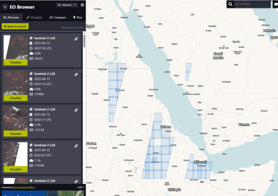
Task: Click the cloud cover value 5.2%
Action: [37, 125]
